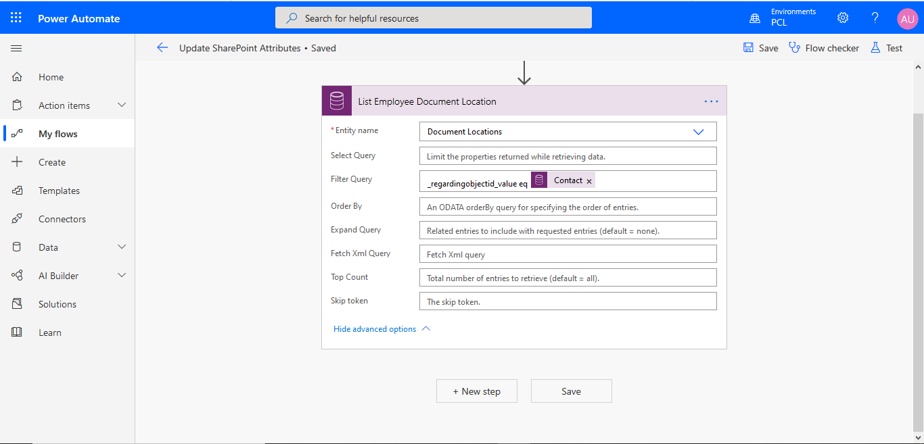Click the Save button below the action

[x=572, y=391]
